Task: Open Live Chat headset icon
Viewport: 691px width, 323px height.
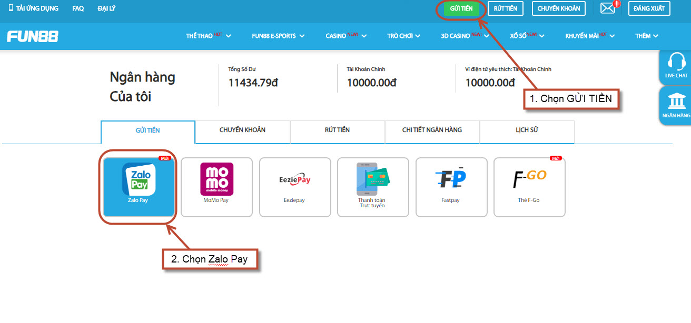Action: pos(676,62)
